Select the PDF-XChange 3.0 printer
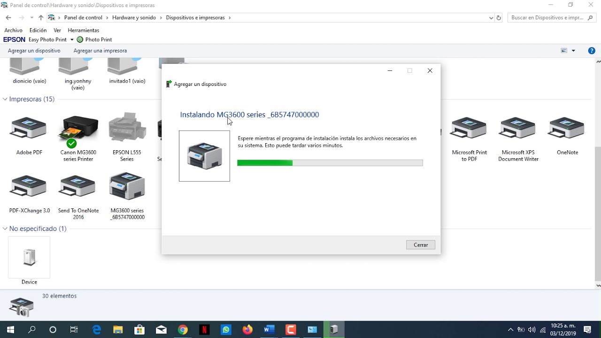The height and width of the screenshot is (338, 601). tap(29, 187)
